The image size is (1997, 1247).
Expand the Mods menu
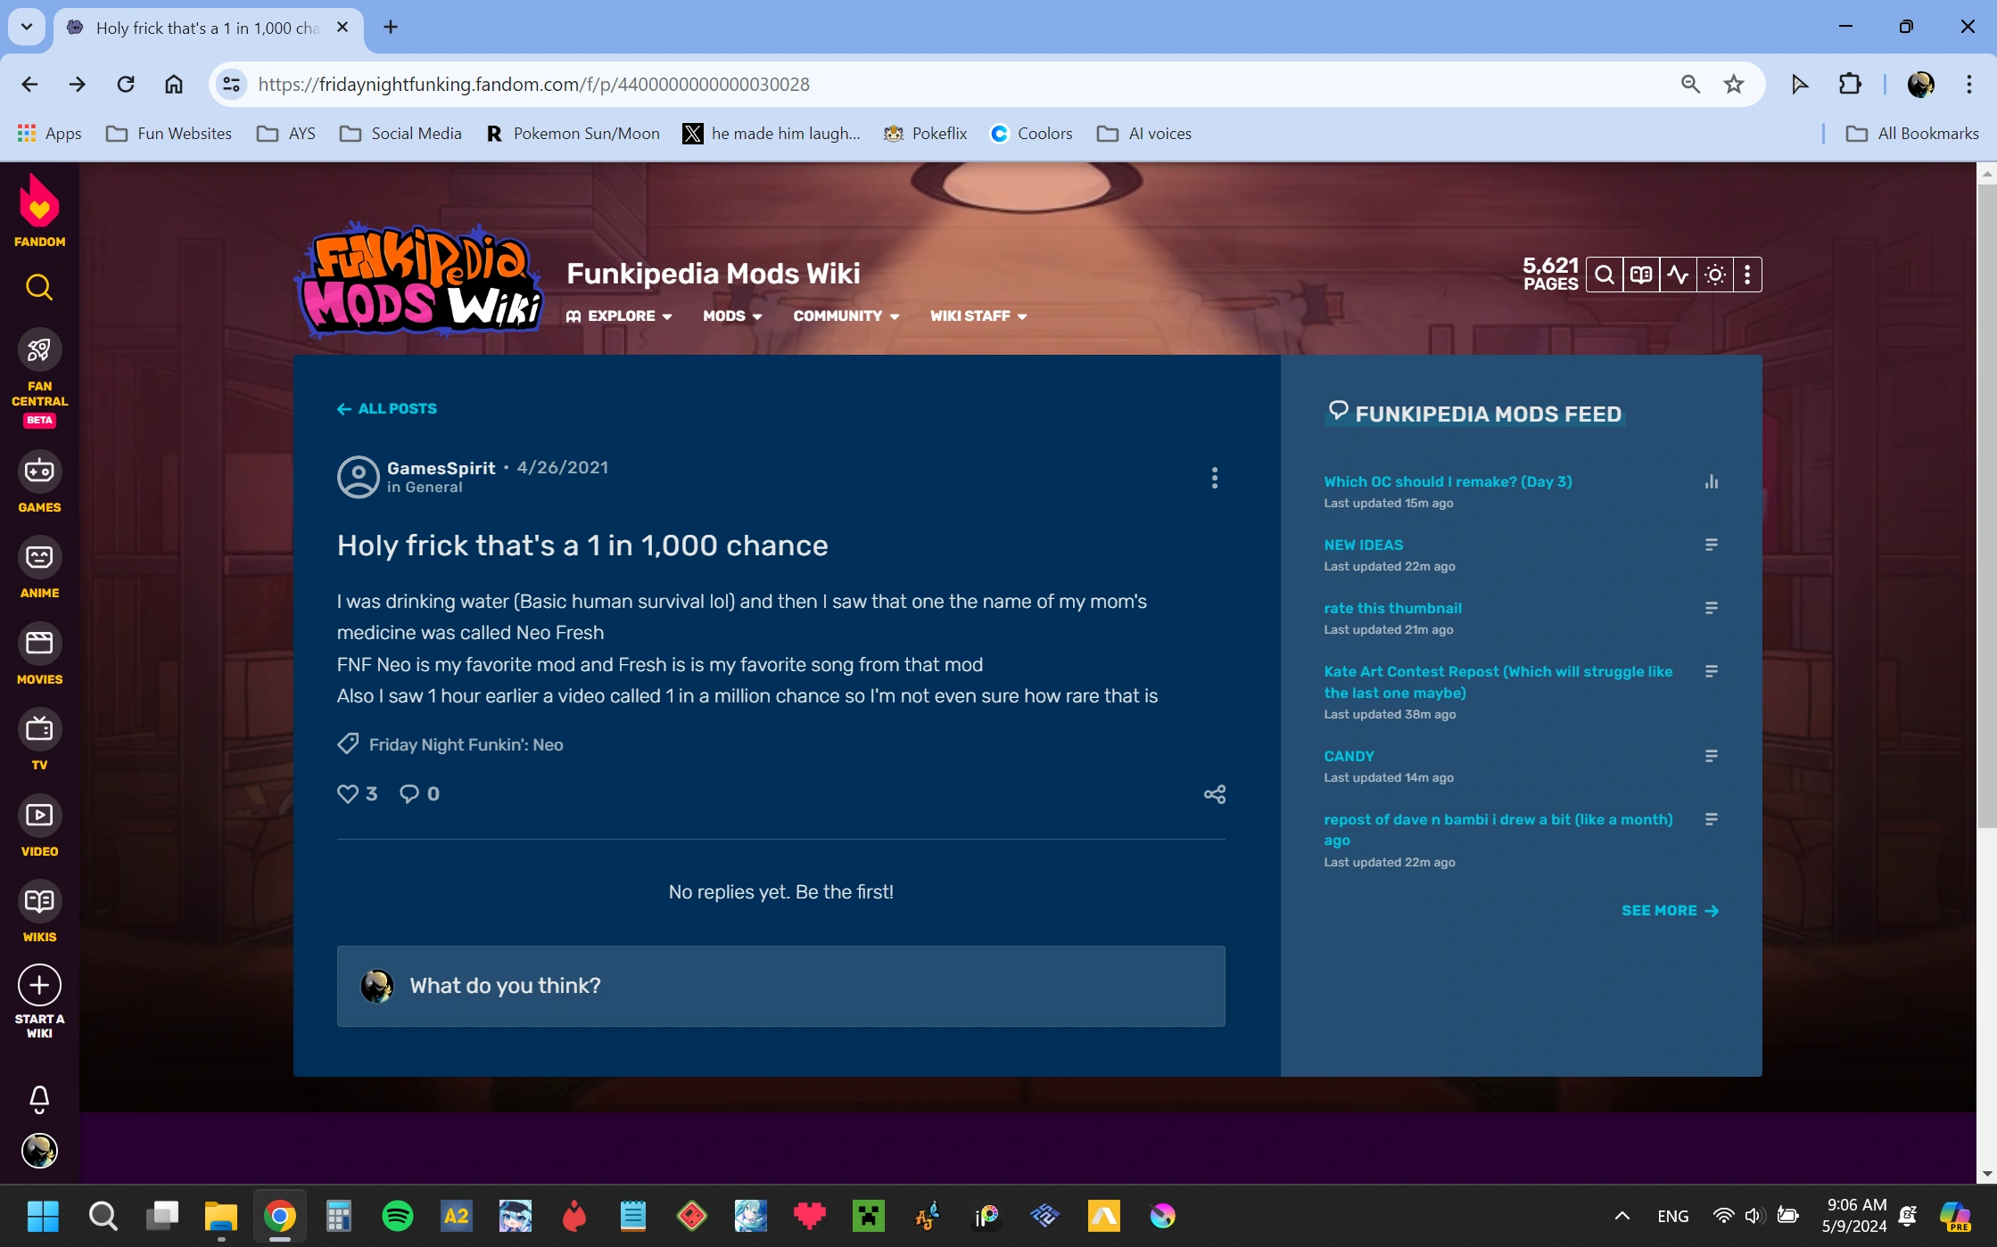coord(732,316)
